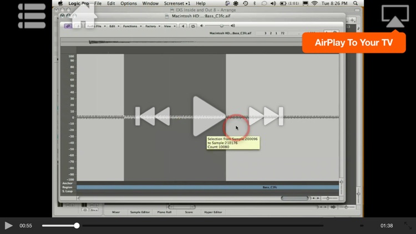The image size is (416, 234).
Task: Click the Wi-Fi status icon
Action: 314,3
